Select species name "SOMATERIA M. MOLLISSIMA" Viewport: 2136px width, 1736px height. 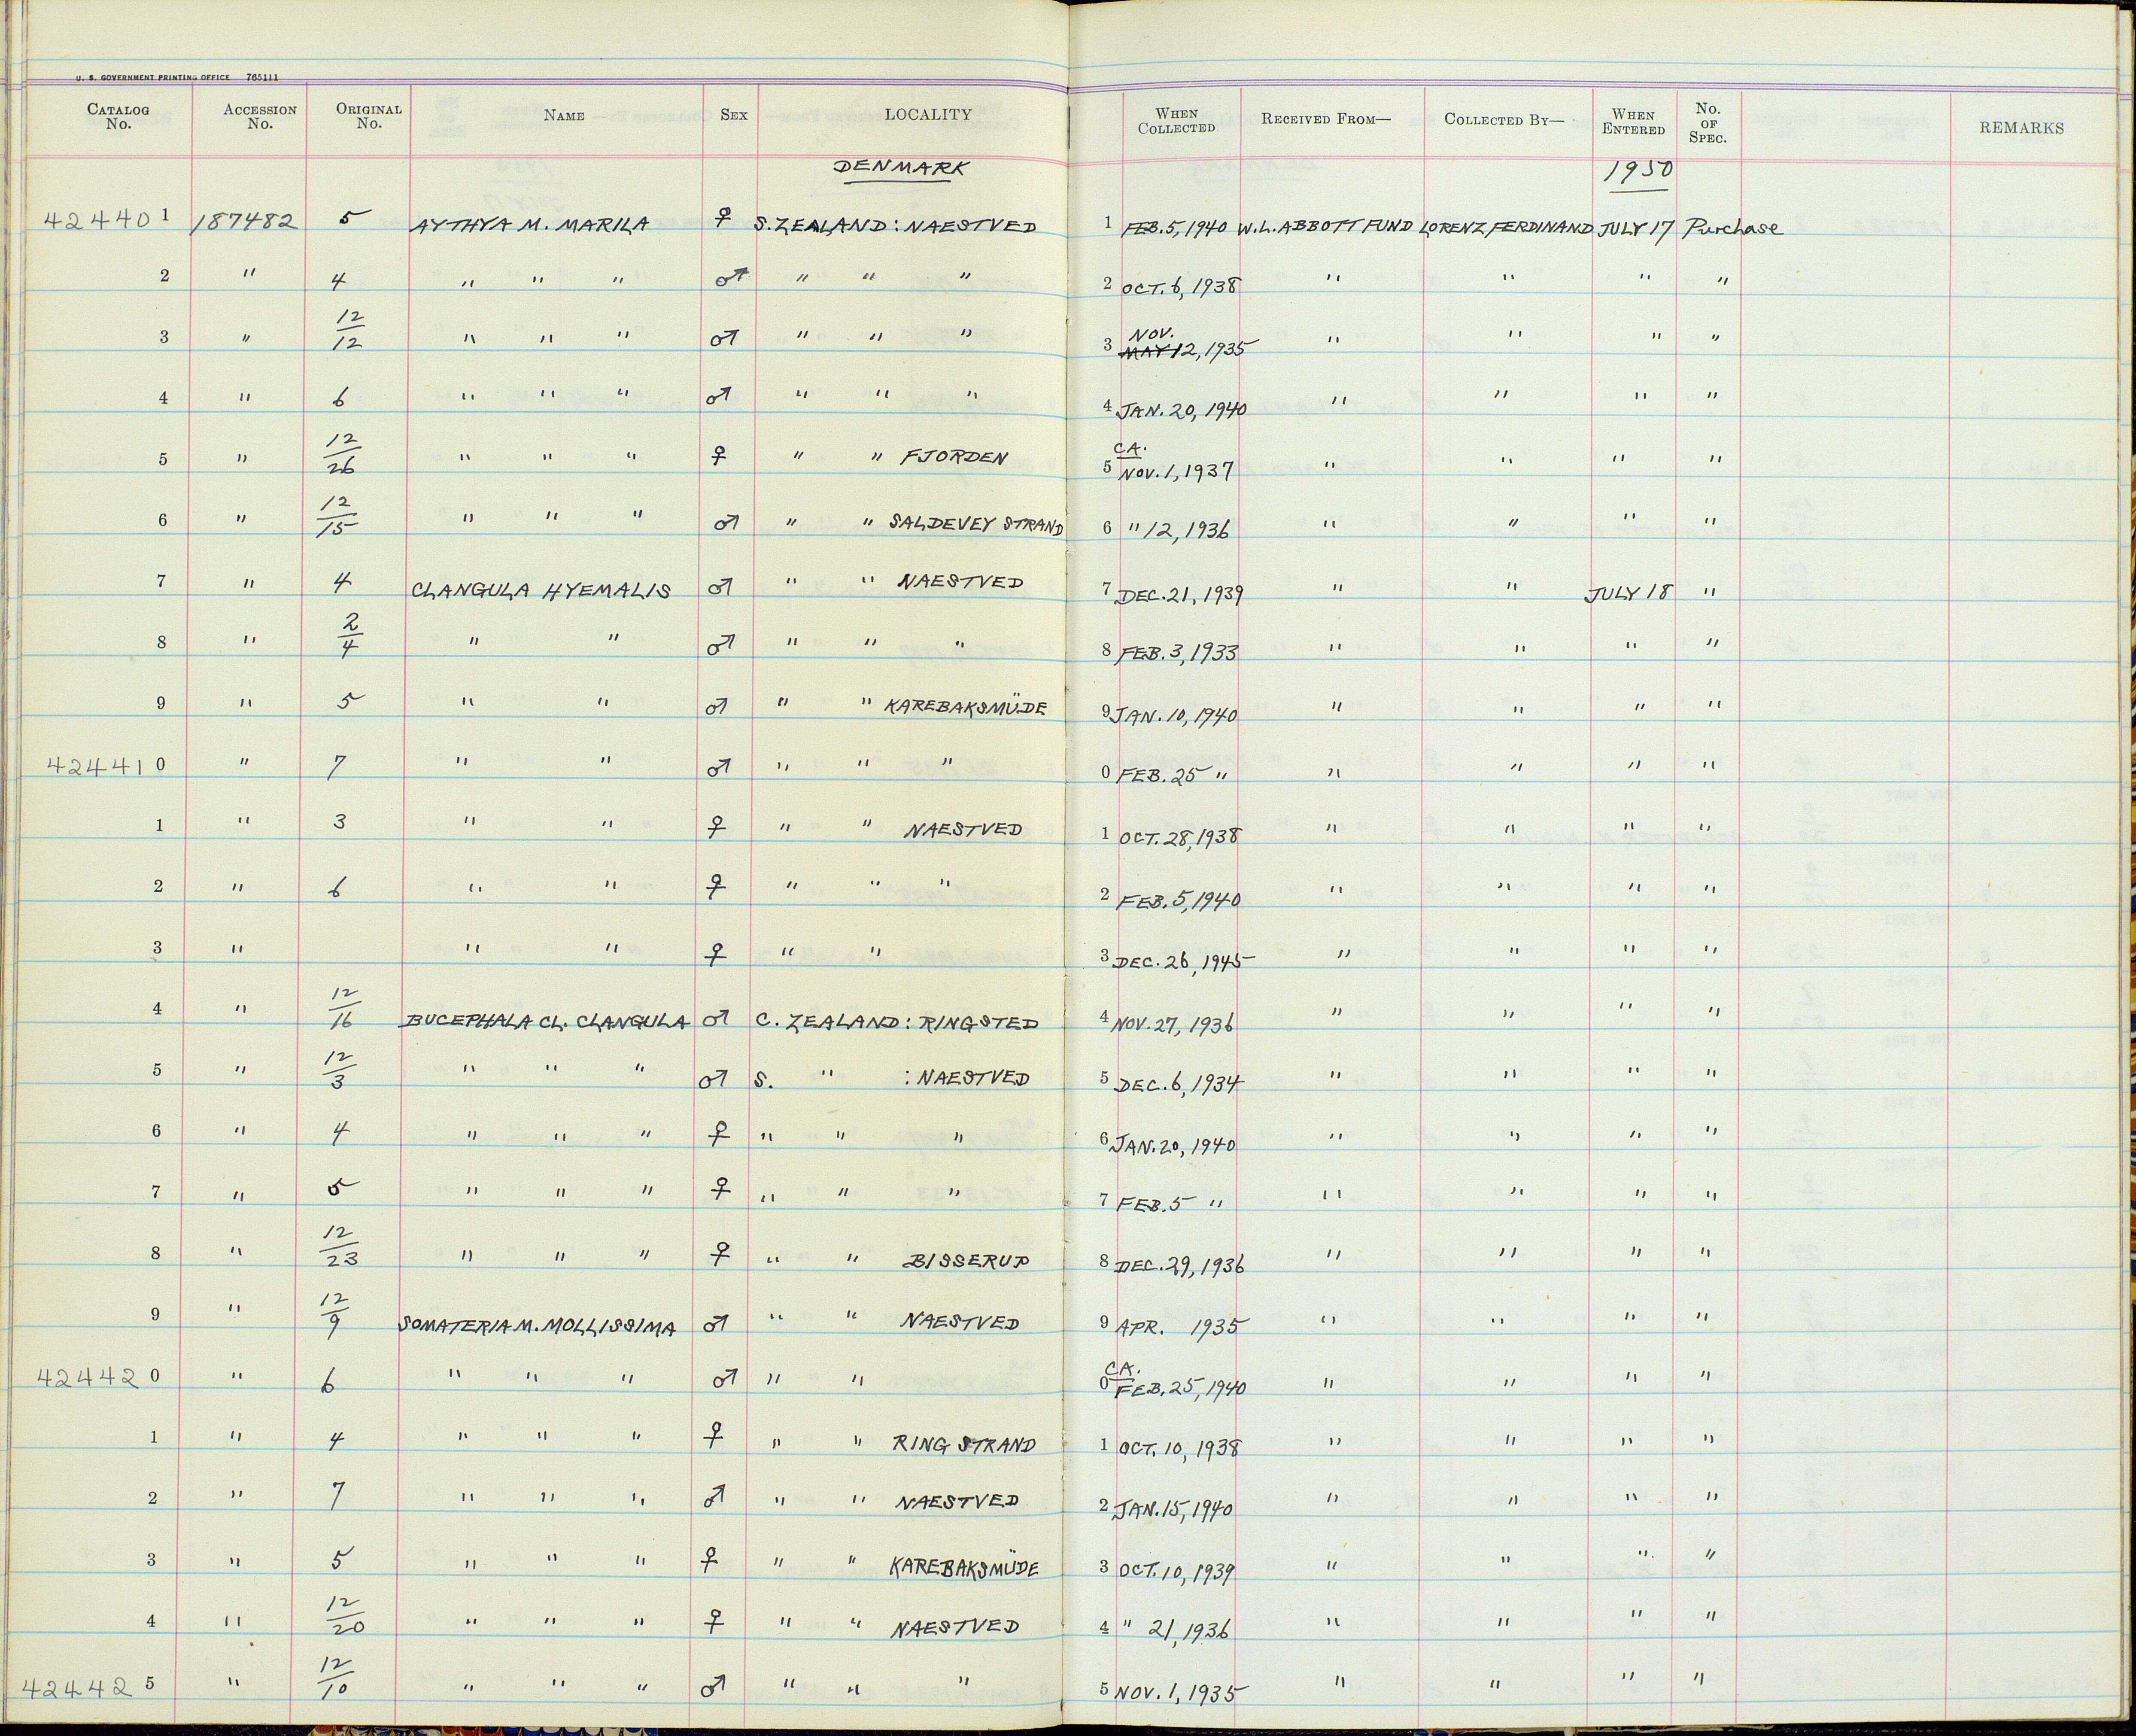(x=537, y=1326)
